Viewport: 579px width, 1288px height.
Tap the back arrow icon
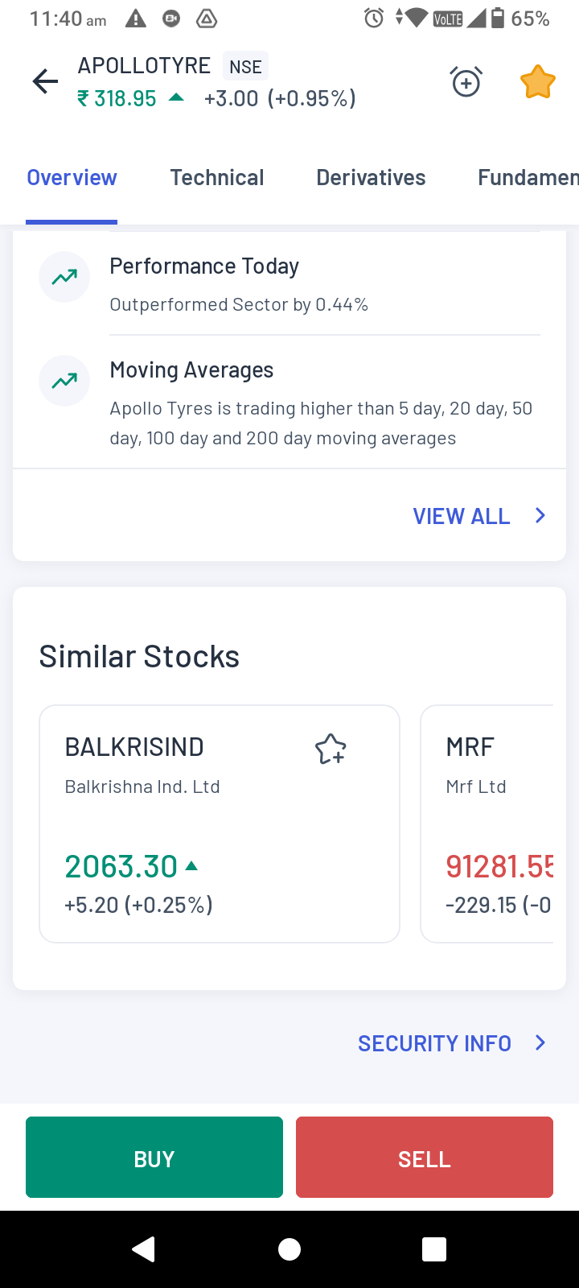[x=45, y=81]
